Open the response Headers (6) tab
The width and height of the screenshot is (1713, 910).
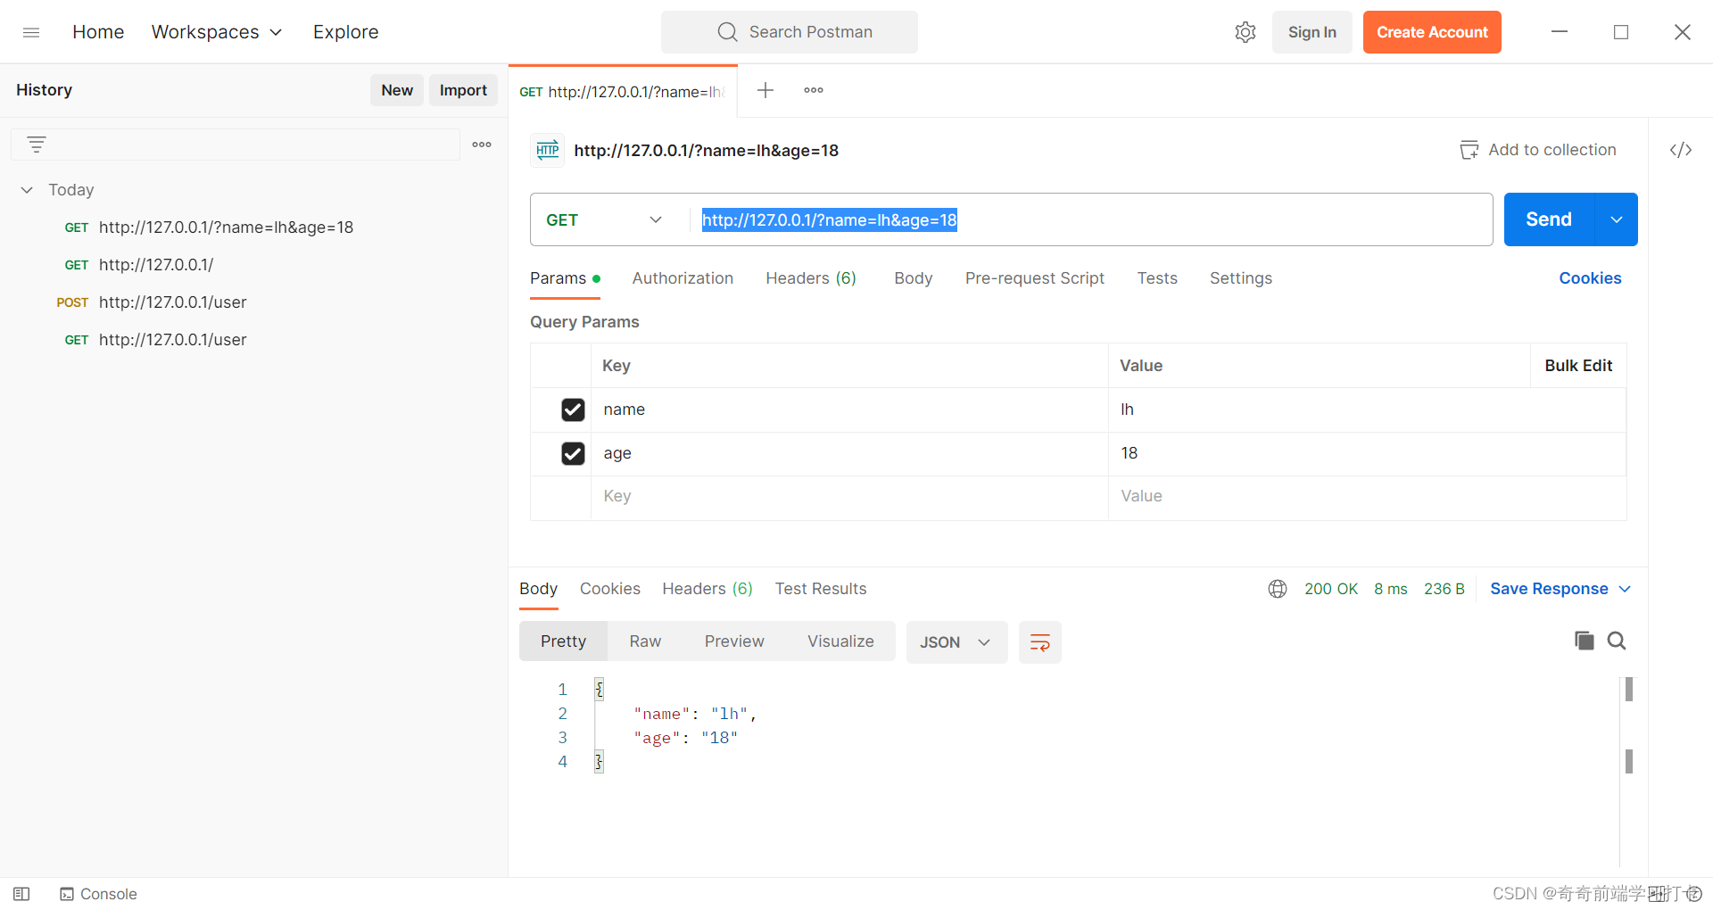pyautogui.click(x=708, y=589)
